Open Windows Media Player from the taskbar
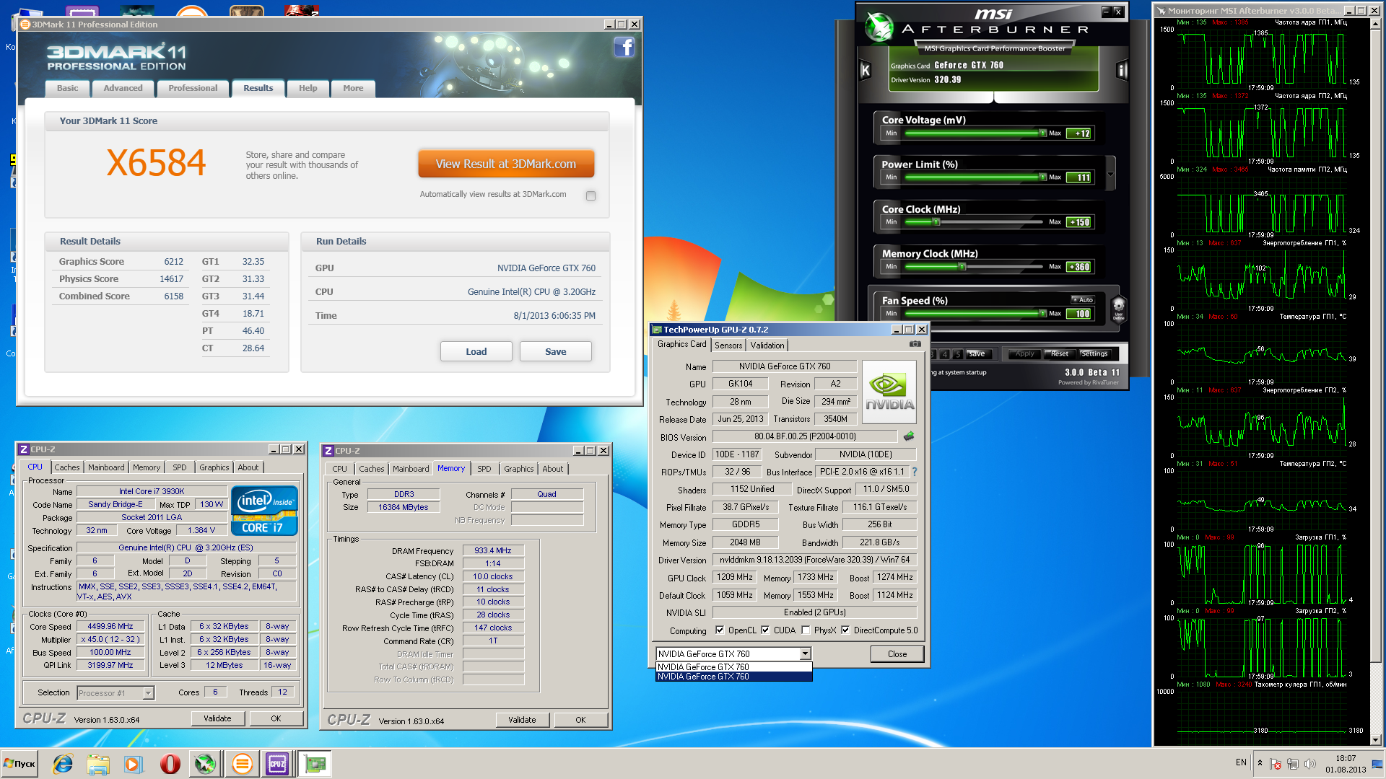This screenshot has width=1386, height=779. pos(133,764)
